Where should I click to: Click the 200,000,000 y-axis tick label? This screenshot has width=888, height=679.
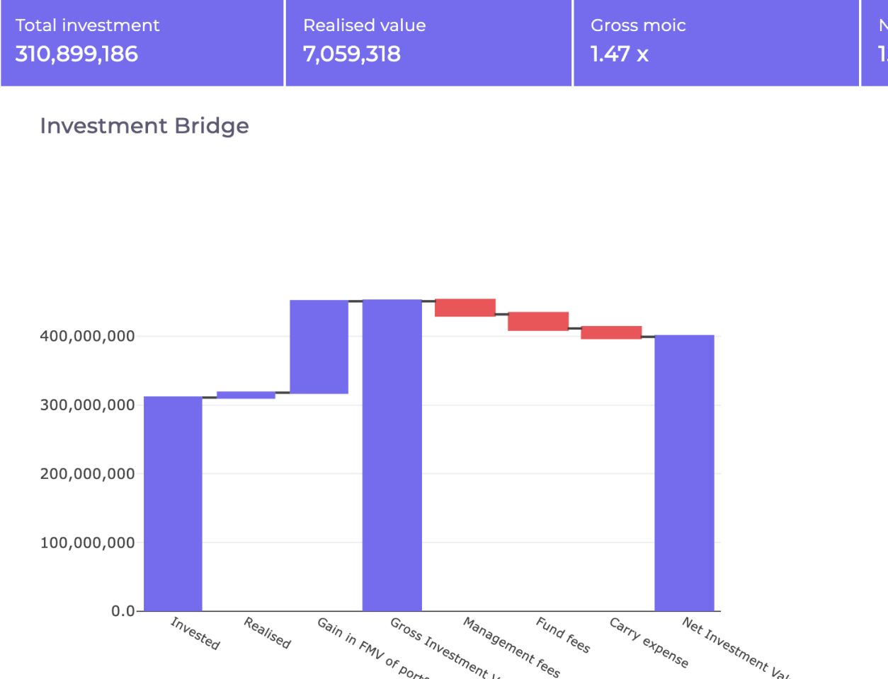(87, 474)
